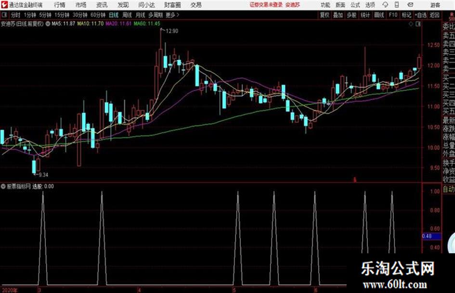Image resolution: width=455 pixels, height=293 pixels.
Task: Click the 换手 row in quote panel
Action: coord(449,163)
